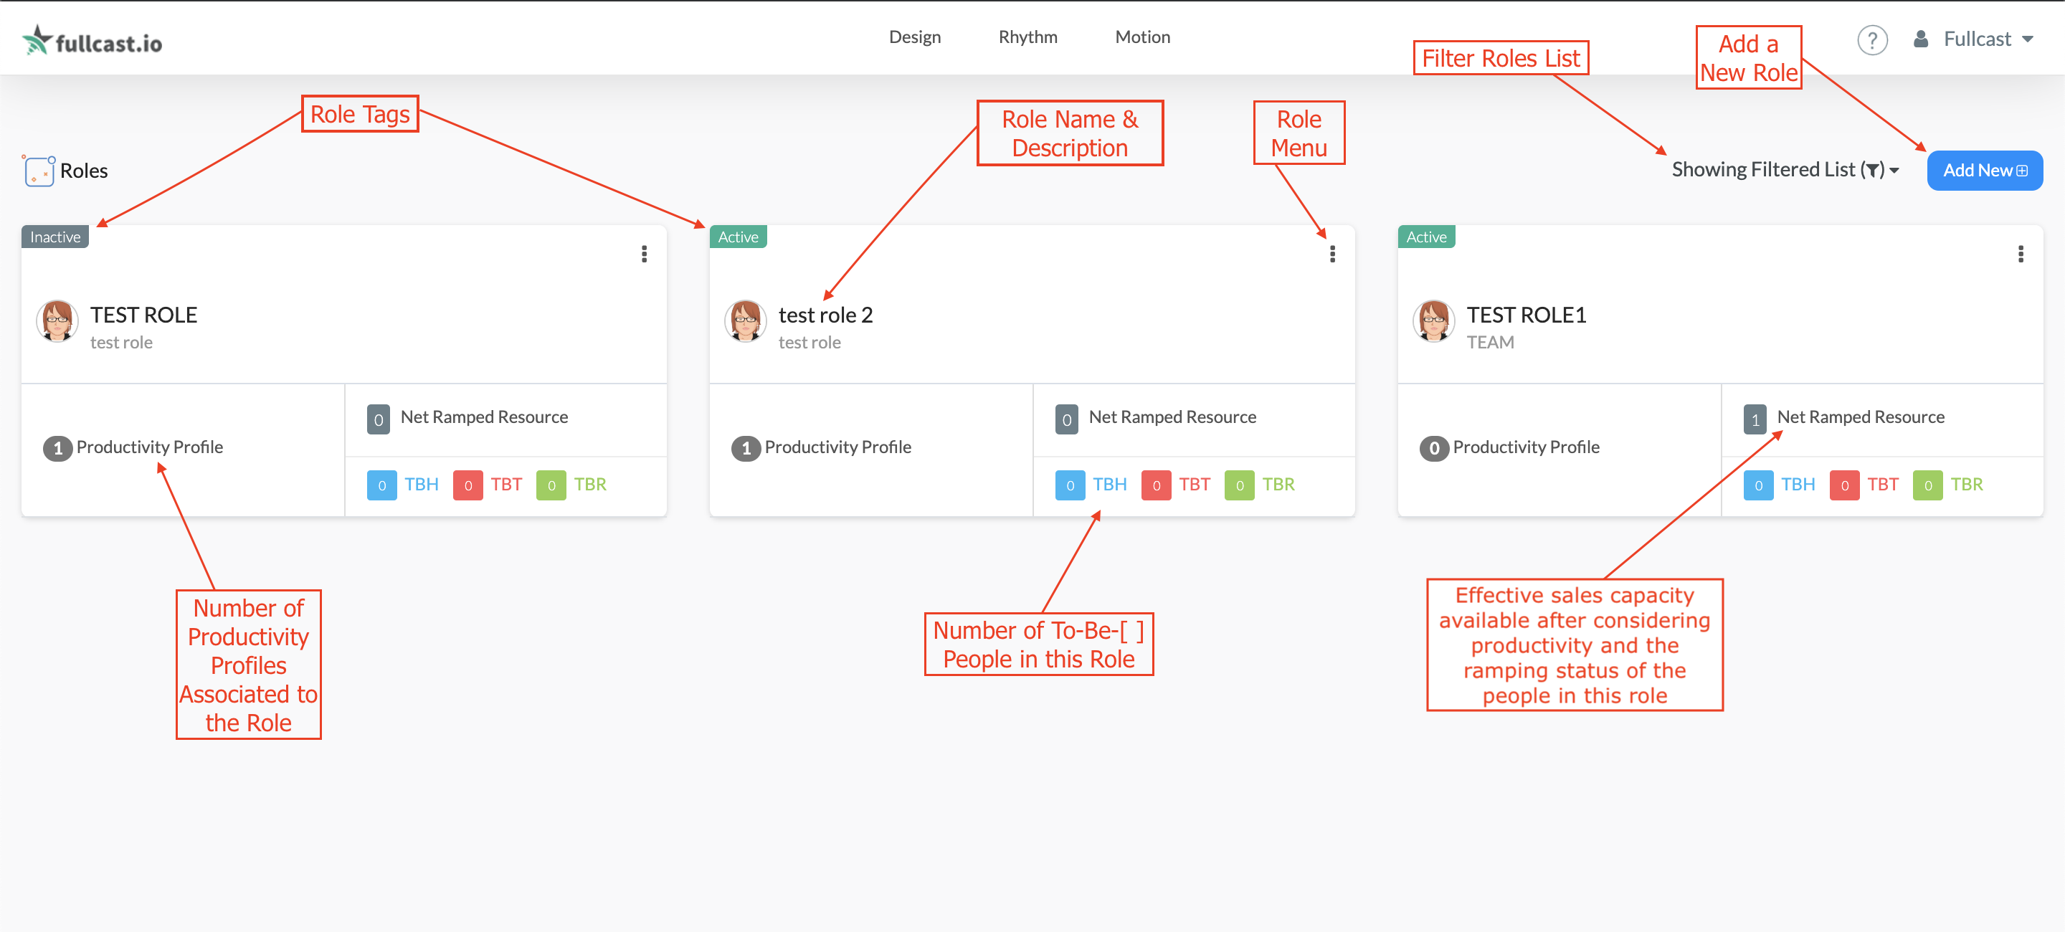The width and height of the screenshot is (2065, 932).
Task: Click Productivity Profile on TEST ROLE card
Action: click(x=149, y=447)
